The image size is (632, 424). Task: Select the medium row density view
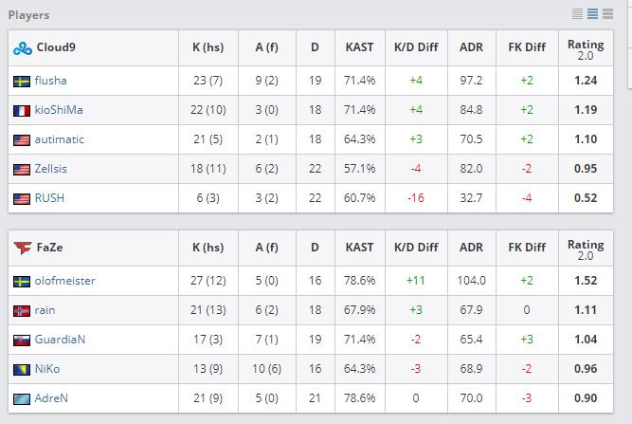pos(592,14)
